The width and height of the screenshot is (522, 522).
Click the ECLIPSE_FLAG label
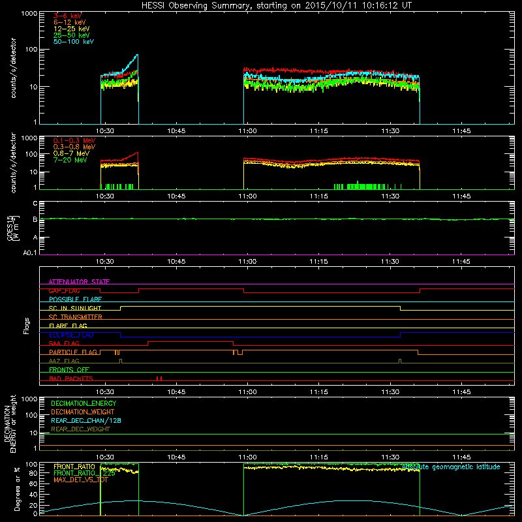71,335
